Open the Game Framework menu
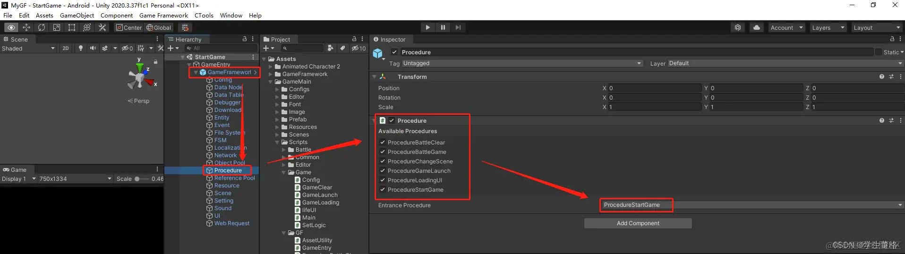This screenshot has width=905, height=254. tap(163, 15)
